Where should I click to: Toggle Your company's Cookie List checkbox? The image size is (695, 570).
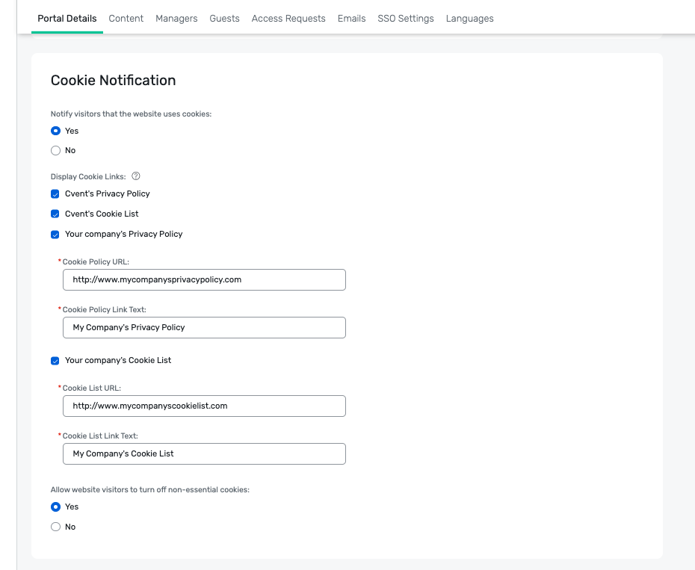click(x=55, y=361)
